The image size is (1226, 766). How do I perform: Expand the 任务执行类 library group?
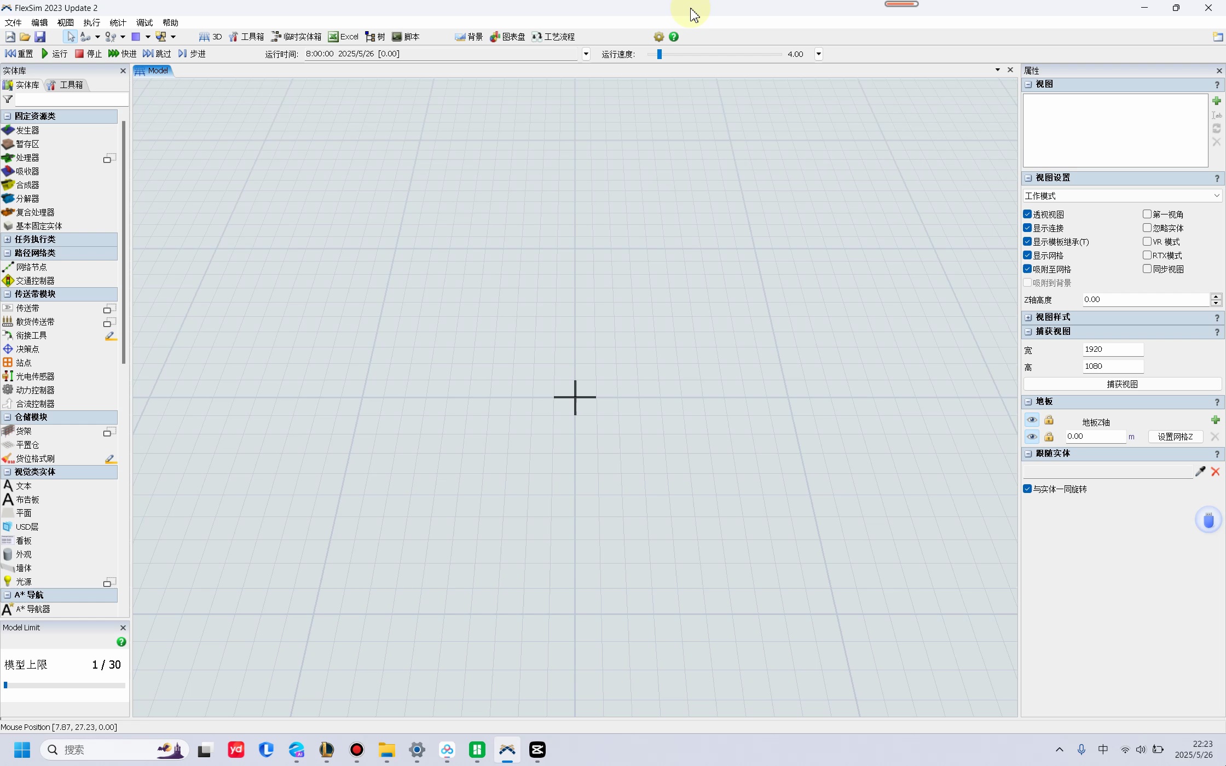click(x=8, y=239)
